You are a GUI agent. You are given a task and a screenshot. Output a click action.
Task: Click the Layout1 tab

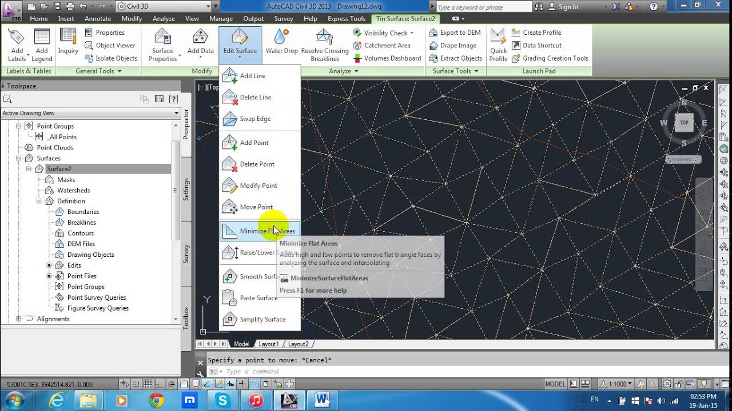click(269, 344)
